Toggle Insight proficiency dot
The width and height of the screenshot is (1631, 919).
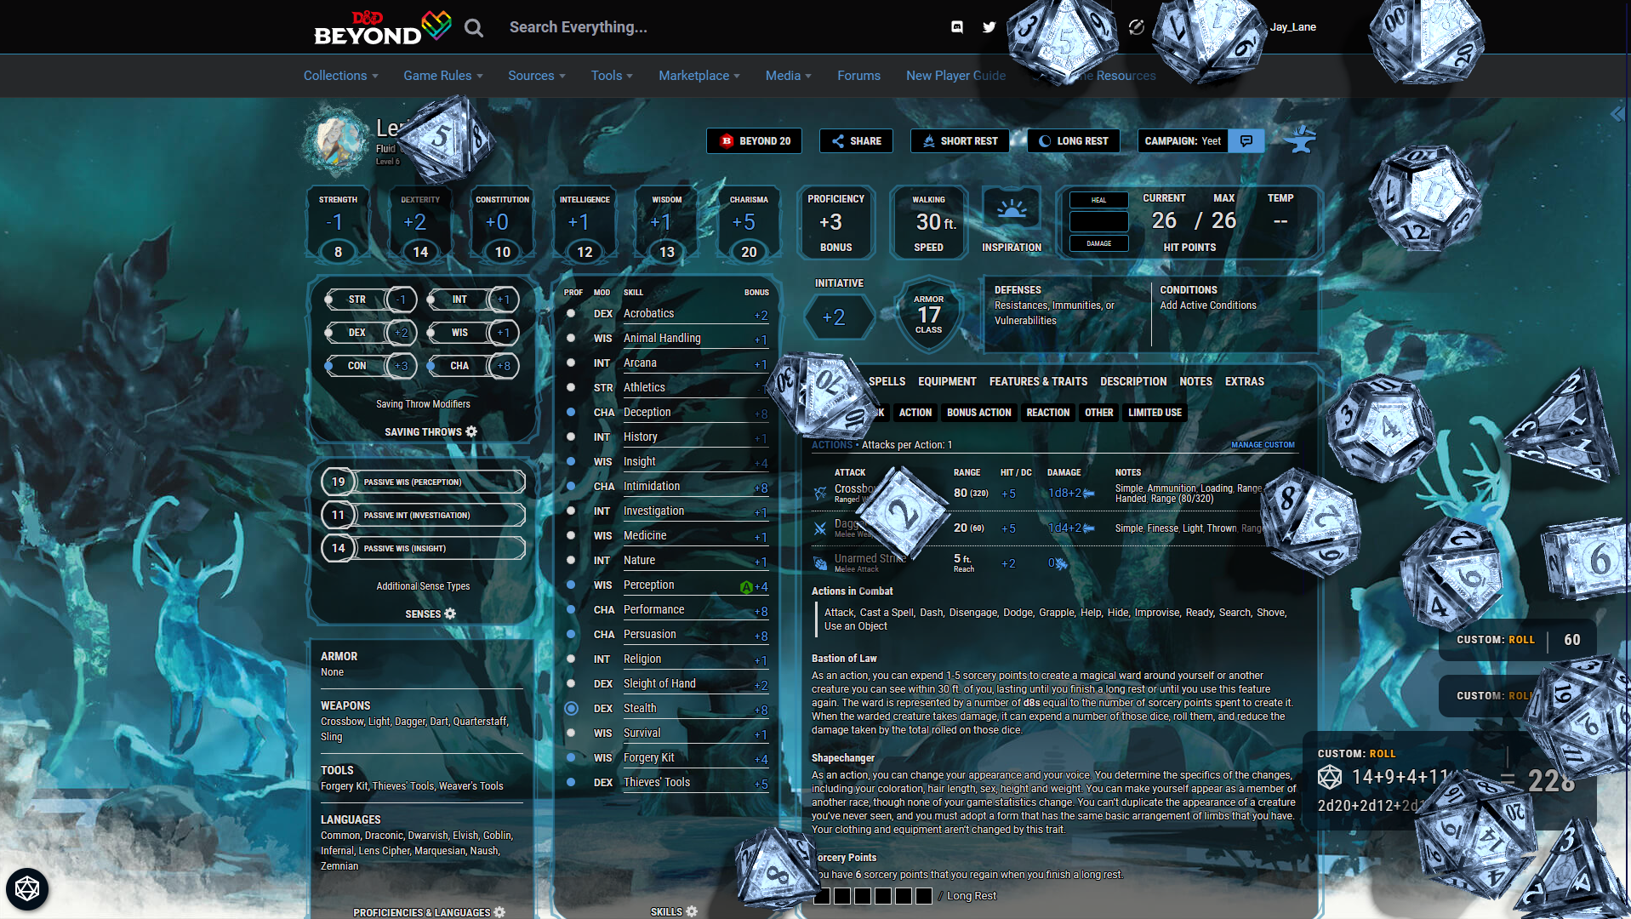point(571,461)
